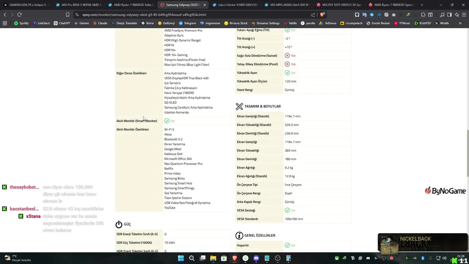Click the 'Akıllı Monitör (Smart Monitor)' label

tap(137, 121)
